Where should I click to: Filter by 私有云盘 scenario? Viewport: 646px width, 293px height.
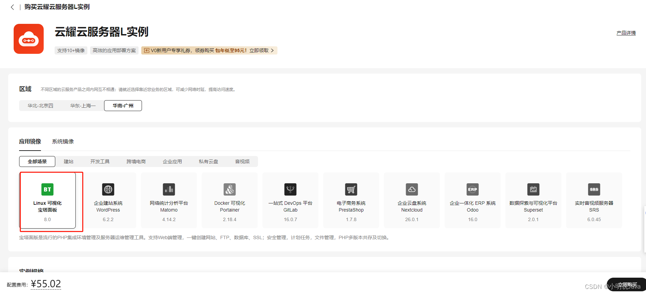click(209, 161)
